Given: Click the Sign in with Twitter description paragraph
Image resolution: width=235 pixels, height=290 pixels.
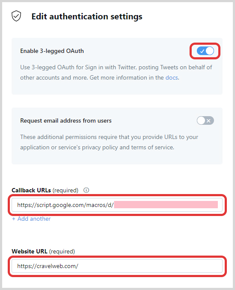Looking at the screenshot, I should (116, 72).
